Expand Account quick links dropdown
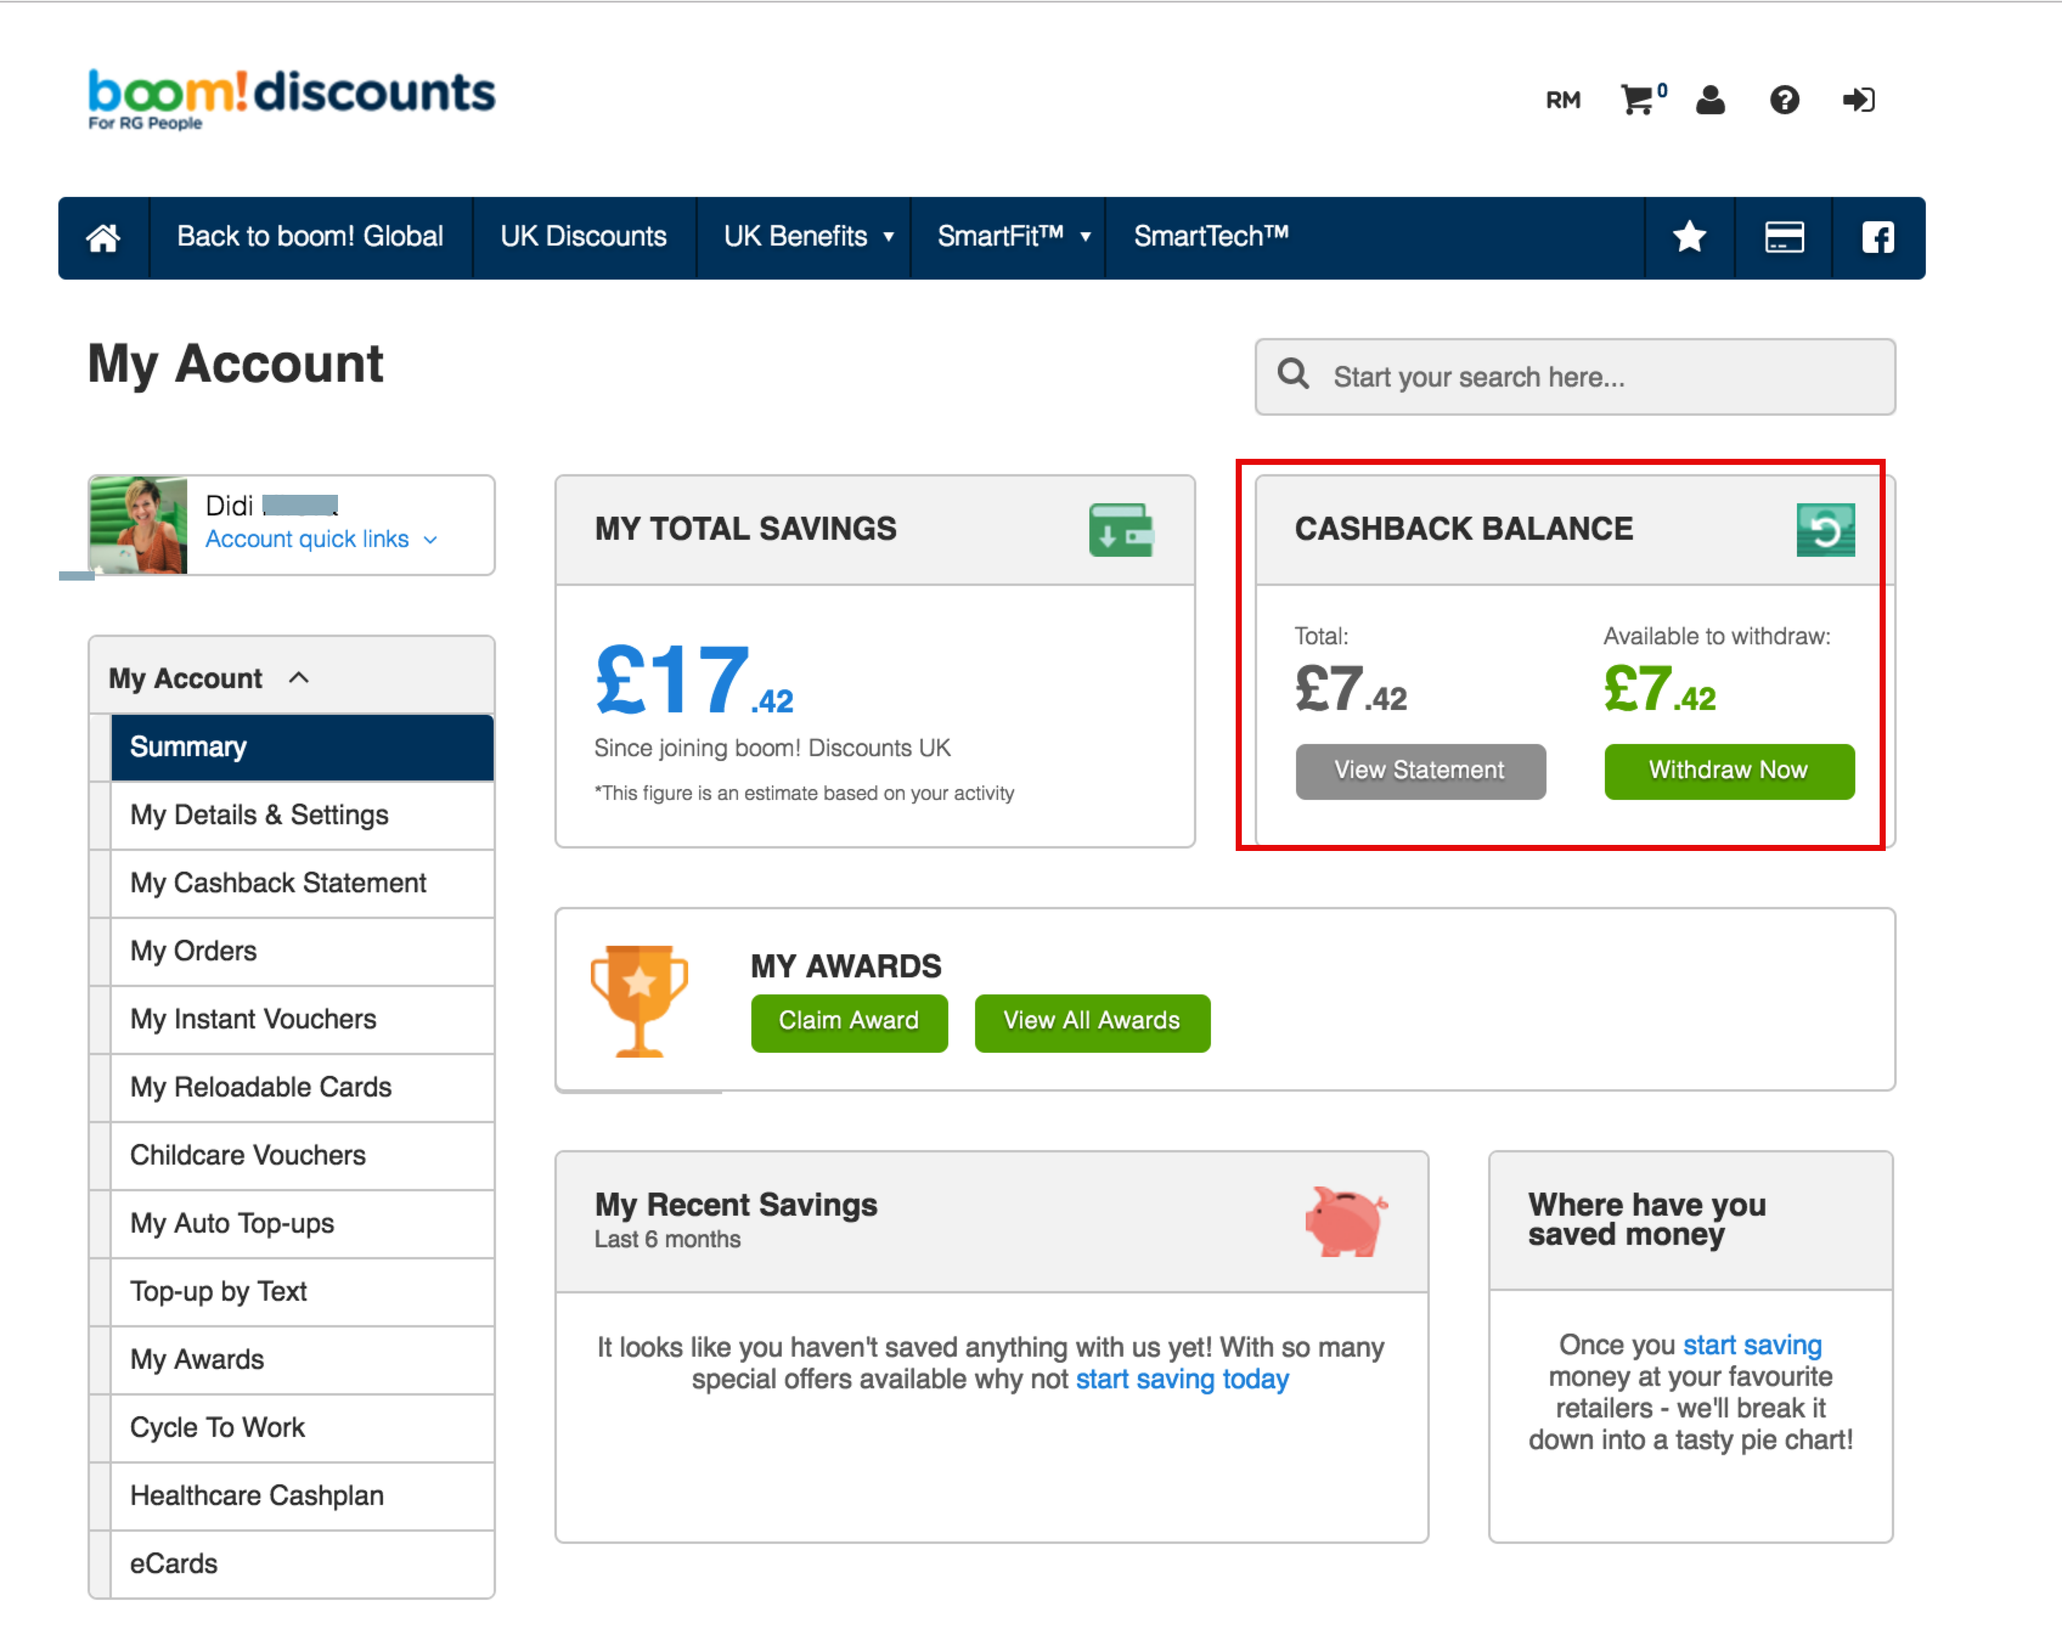The height and width of the screenshot is (1629, 2062). click(322, 539)
